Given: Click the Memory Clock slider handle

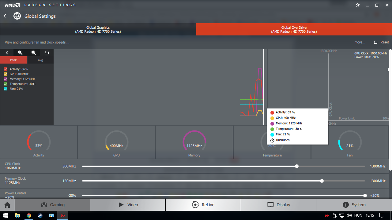Looking at the screenshot, I should click(x=322, y=181).
